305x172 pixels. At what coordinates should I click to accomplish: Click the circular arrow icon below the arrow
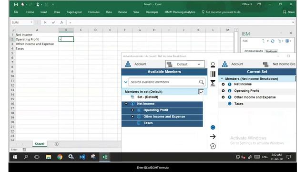[213, 146]
